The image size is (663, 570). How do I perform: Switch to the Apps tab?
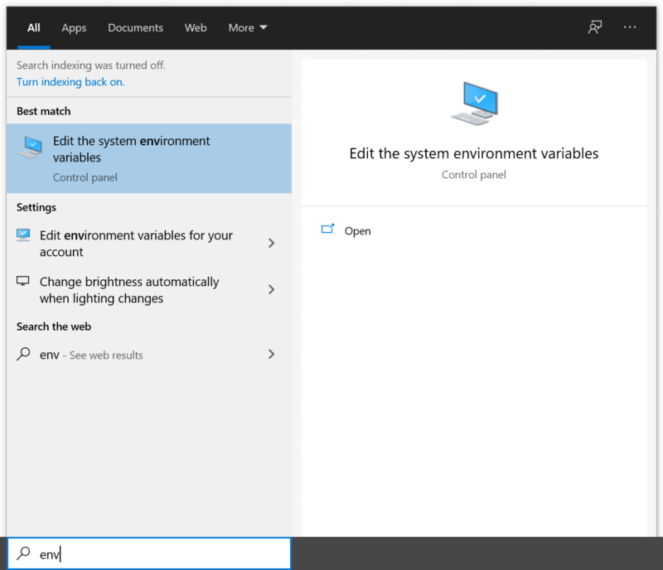pyautogui.click(x=74, y=28)
